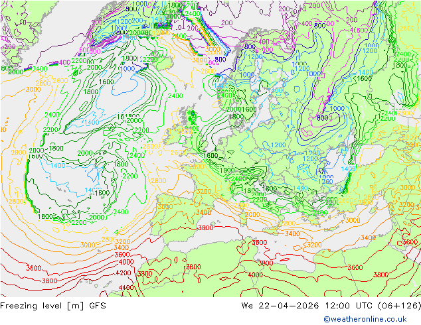
Task: Click the orange 3200 label over southern France
Action: click(204, 192)
